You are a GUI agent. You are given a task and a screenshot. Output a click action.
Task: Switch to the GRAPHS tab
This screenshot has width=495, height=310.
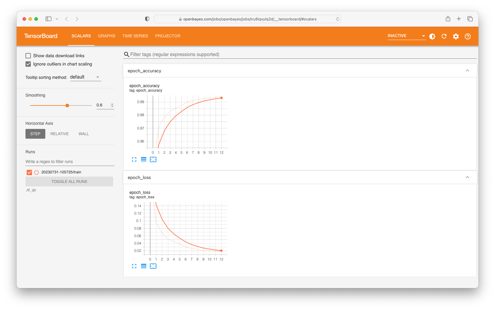106,36
